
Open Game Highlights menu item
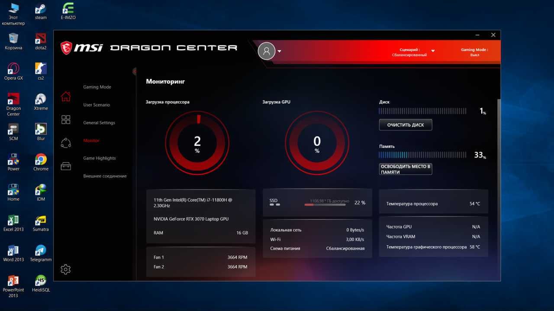[100, 158]
